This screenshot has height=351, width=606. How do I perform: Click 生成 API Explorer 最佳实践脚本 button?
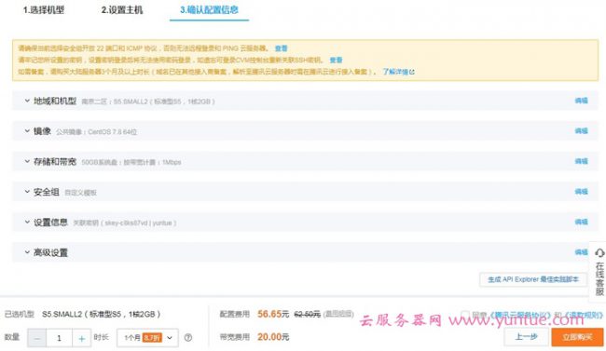click(x=533, y=279)
